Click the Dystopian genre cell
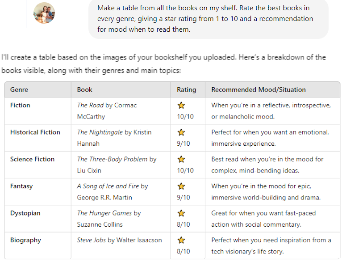Viewport: 342px width, 262px height. click(x=25, y=213)
